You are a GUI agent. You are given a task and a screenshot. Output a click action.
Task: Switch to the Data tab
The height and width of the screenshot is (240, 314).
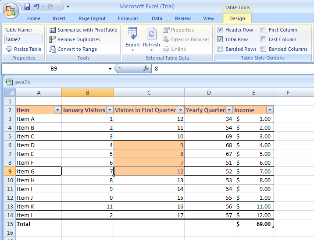click(157, 18)
